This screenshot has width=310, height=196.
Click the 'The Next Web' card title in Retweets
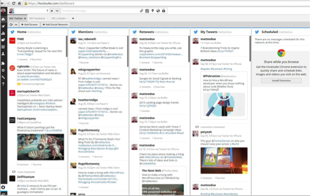[151, 171]
